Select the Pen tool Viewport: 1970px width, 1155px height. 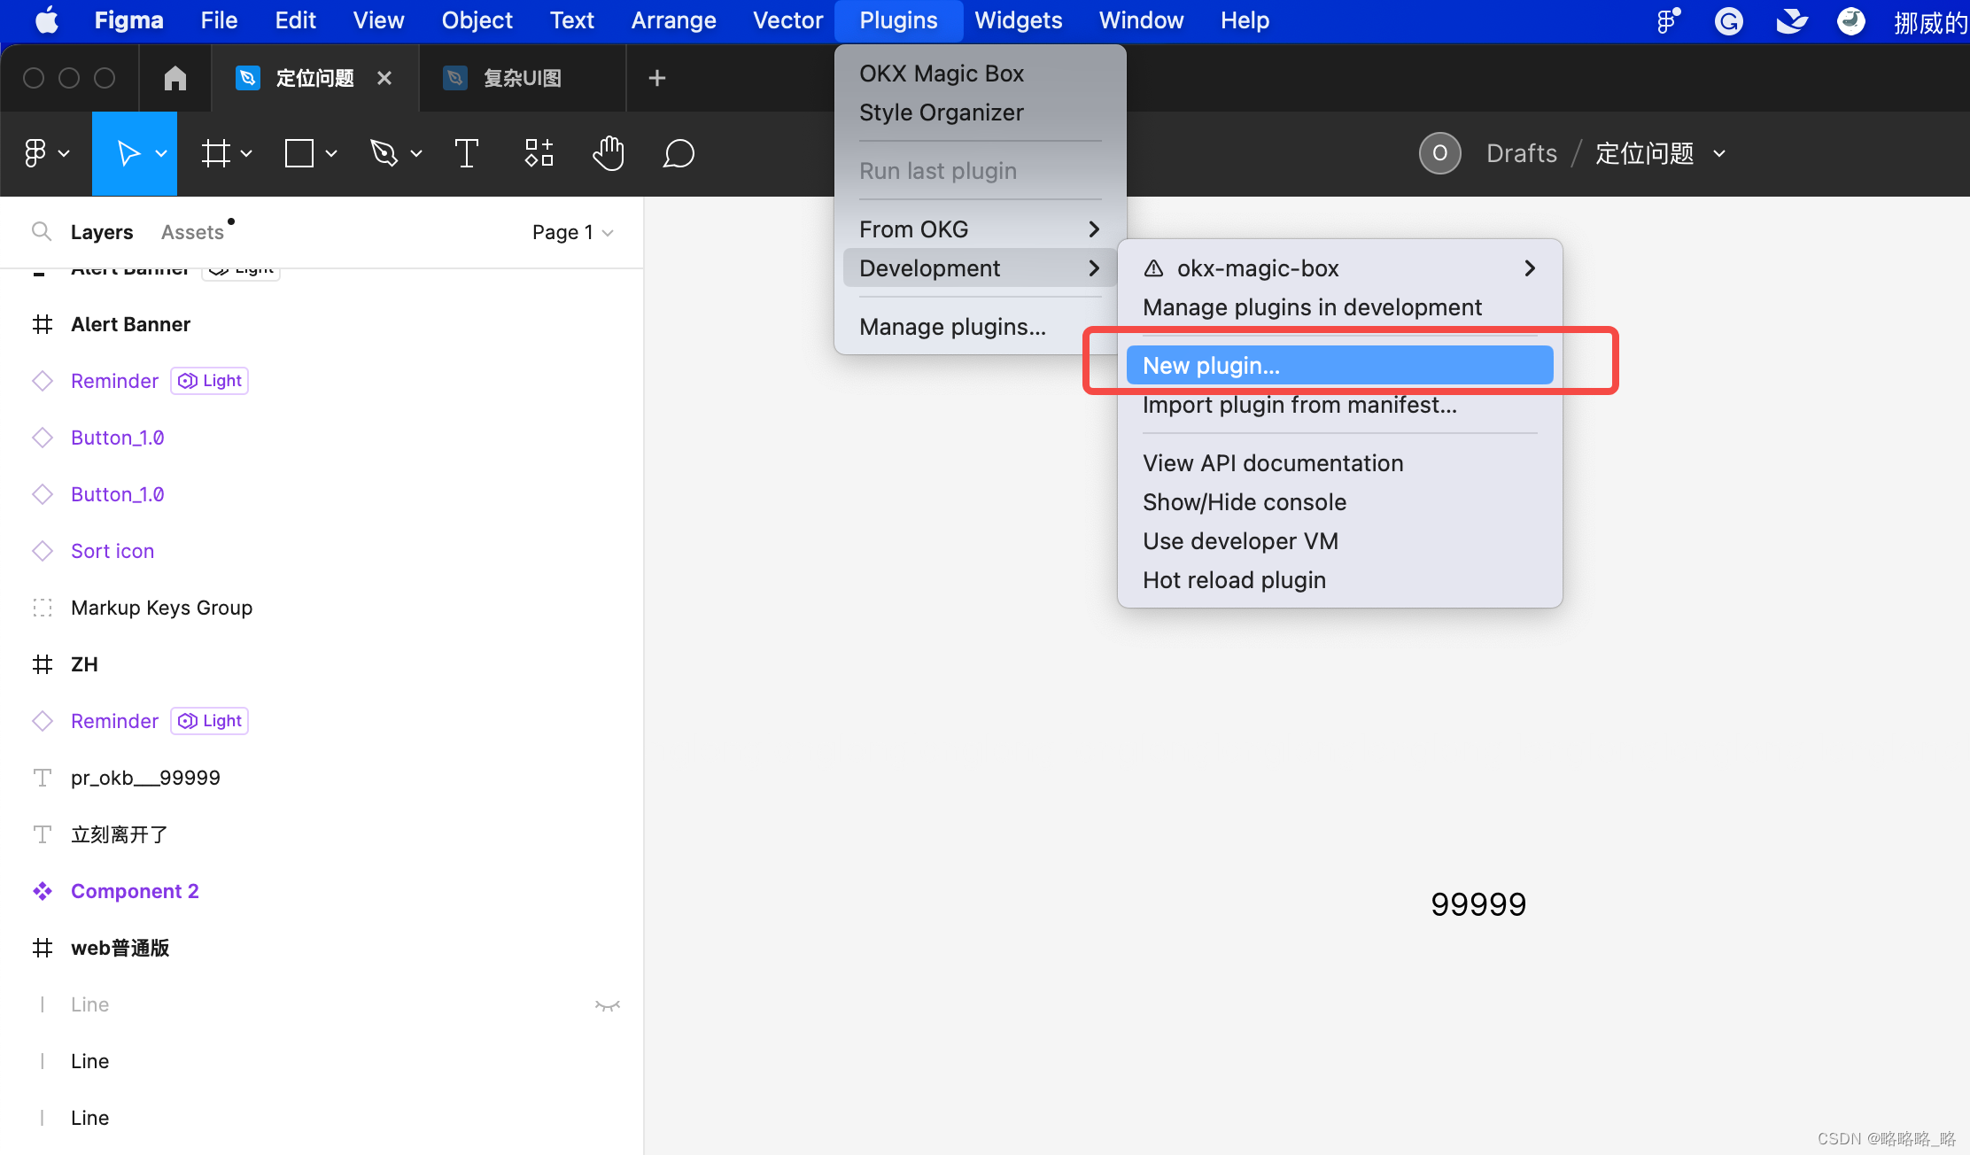click(384, 153)
